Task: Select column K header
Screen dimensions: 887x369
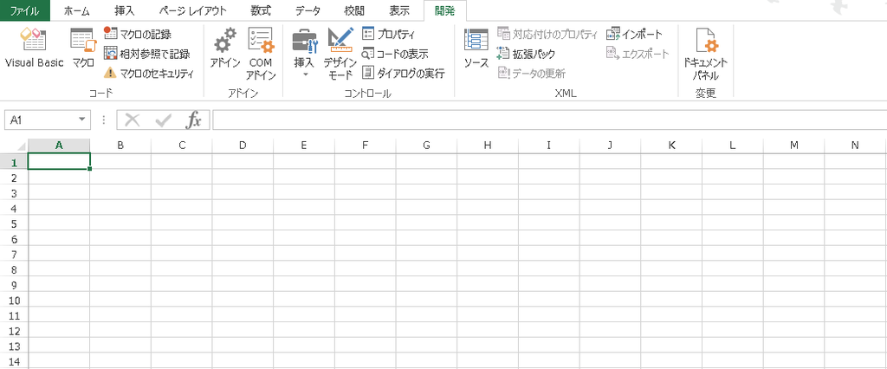Action: click(671, 146)
